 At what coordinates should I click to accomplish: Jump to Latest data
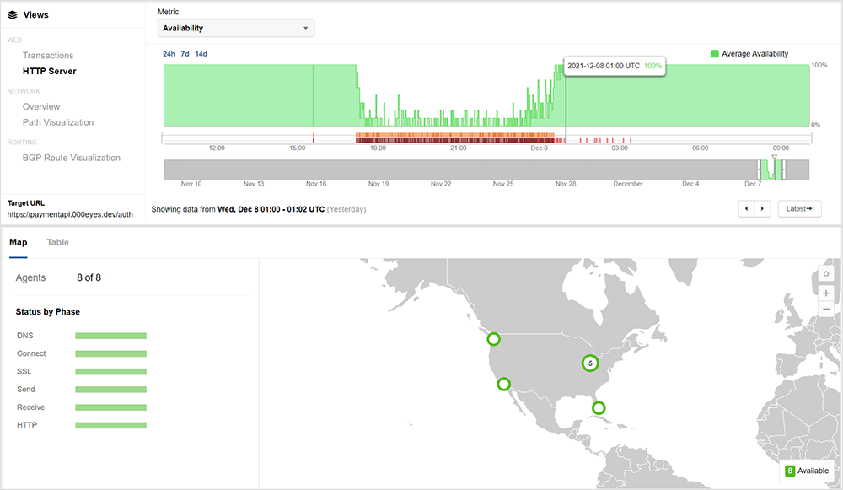click(x=799, y=208)
